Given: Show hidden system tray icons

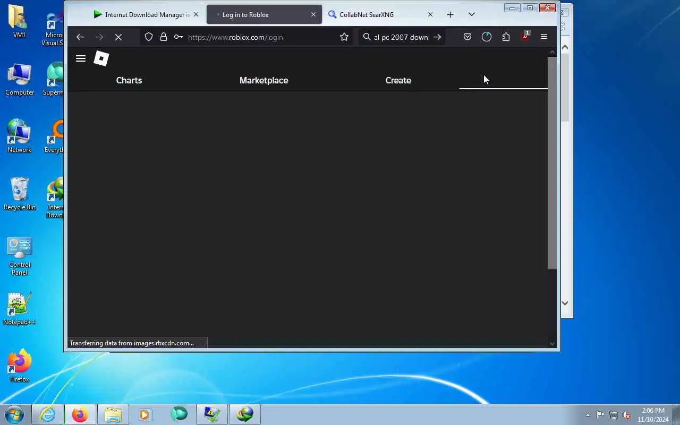Looking at the screenshot, I should coord(588,415).
